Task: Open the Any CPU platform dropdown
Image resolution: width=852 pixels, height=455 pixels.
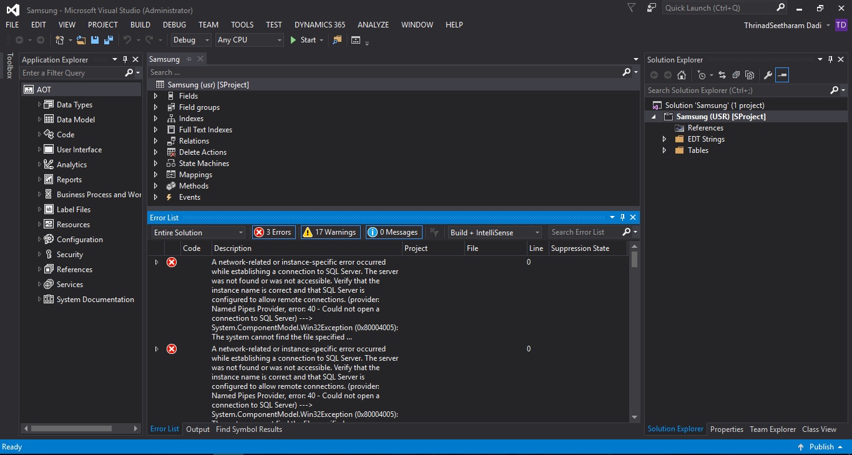Action: pyautogui.click(x=250, y=40)
